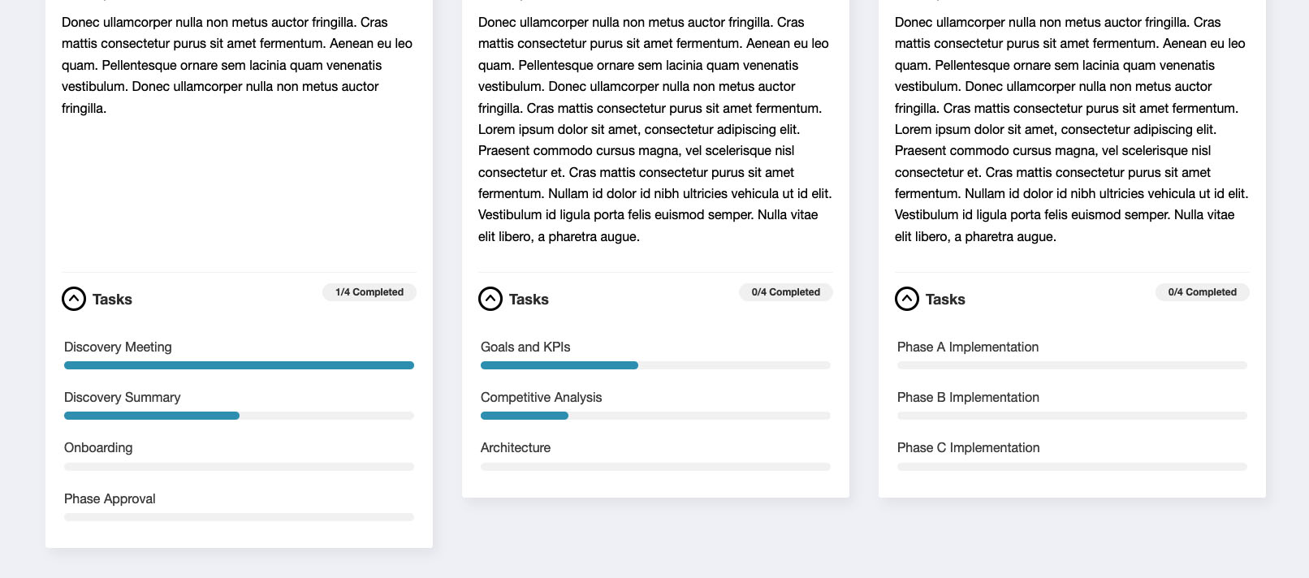This screenshot has width=1309, height=578.
Task: Select Phase B Implementation task
Action: click(x=968, y=397)
